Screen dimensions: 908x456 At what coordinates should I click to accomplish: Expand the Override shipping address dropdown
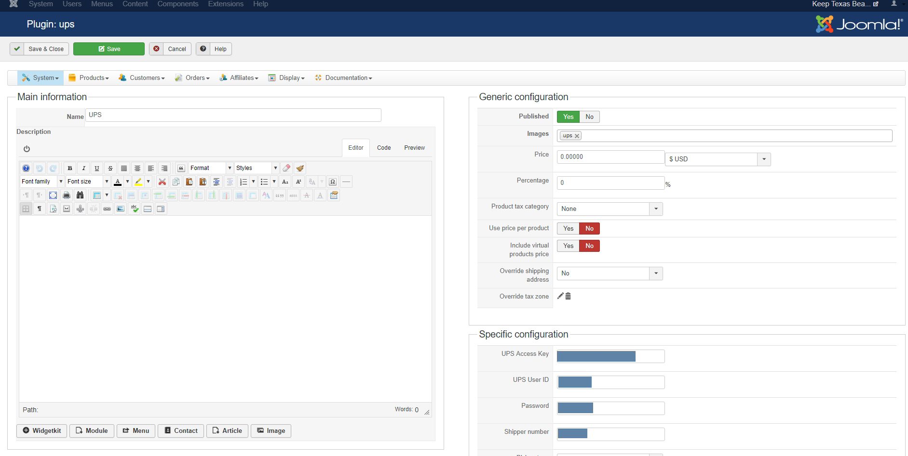pos(610,273)
